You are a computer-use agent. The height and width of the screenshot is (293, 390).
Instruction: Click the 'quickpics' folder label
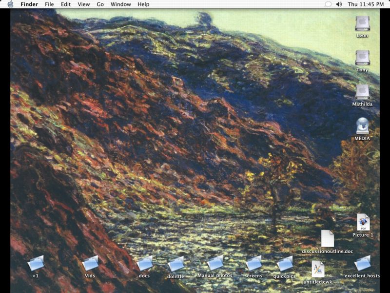click(x=284, y=276)
